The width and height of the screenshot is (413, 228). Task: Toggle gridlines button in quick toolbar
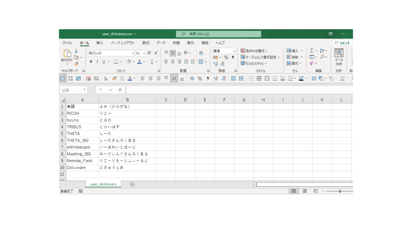pos(63,78)
